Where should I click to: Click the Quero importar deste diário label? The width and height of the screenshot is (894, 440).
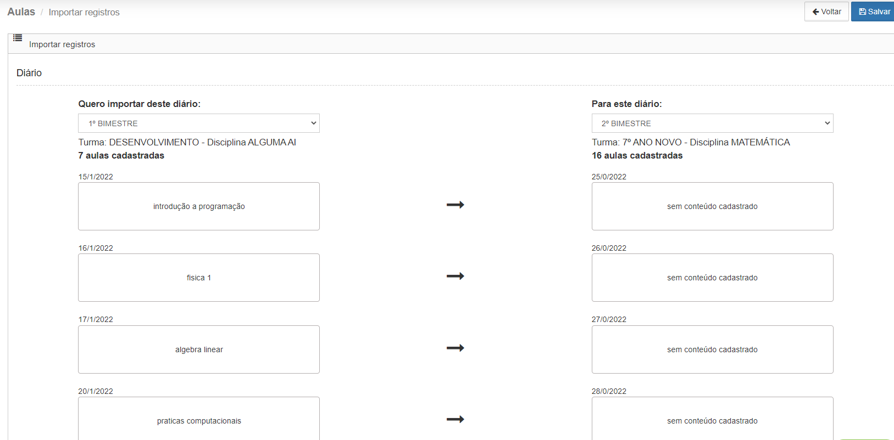[139, 104]
